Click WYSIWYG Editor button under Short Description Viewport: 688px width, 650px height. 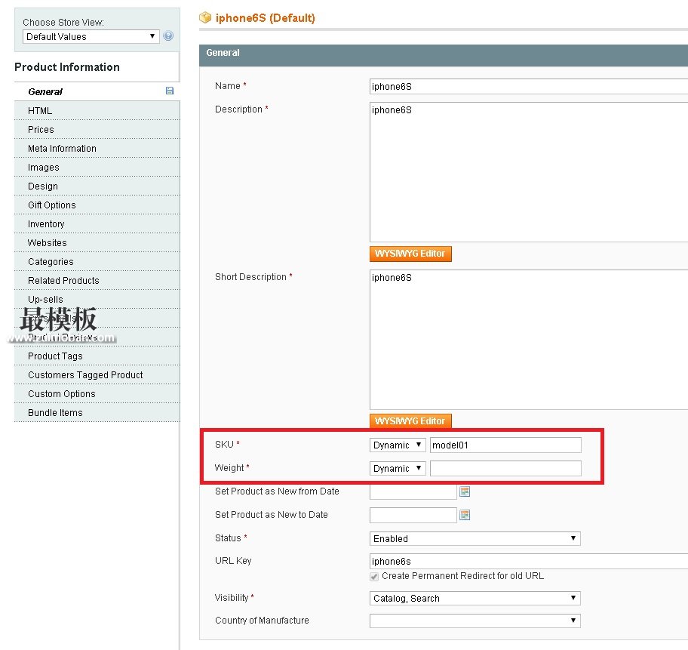pos(410,420)
